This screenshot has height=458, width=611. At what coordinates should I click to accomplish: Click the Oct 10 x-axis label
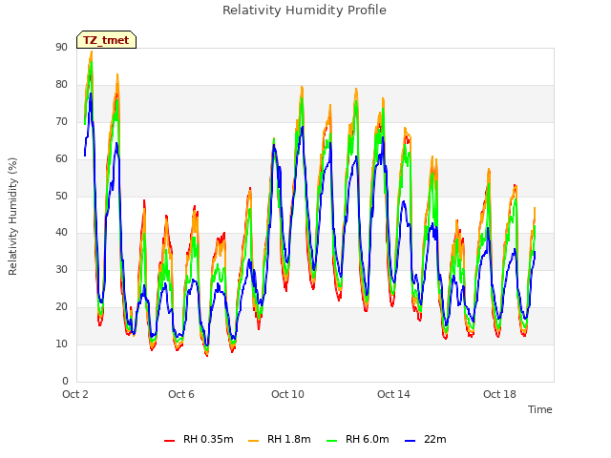pos(287,394)
